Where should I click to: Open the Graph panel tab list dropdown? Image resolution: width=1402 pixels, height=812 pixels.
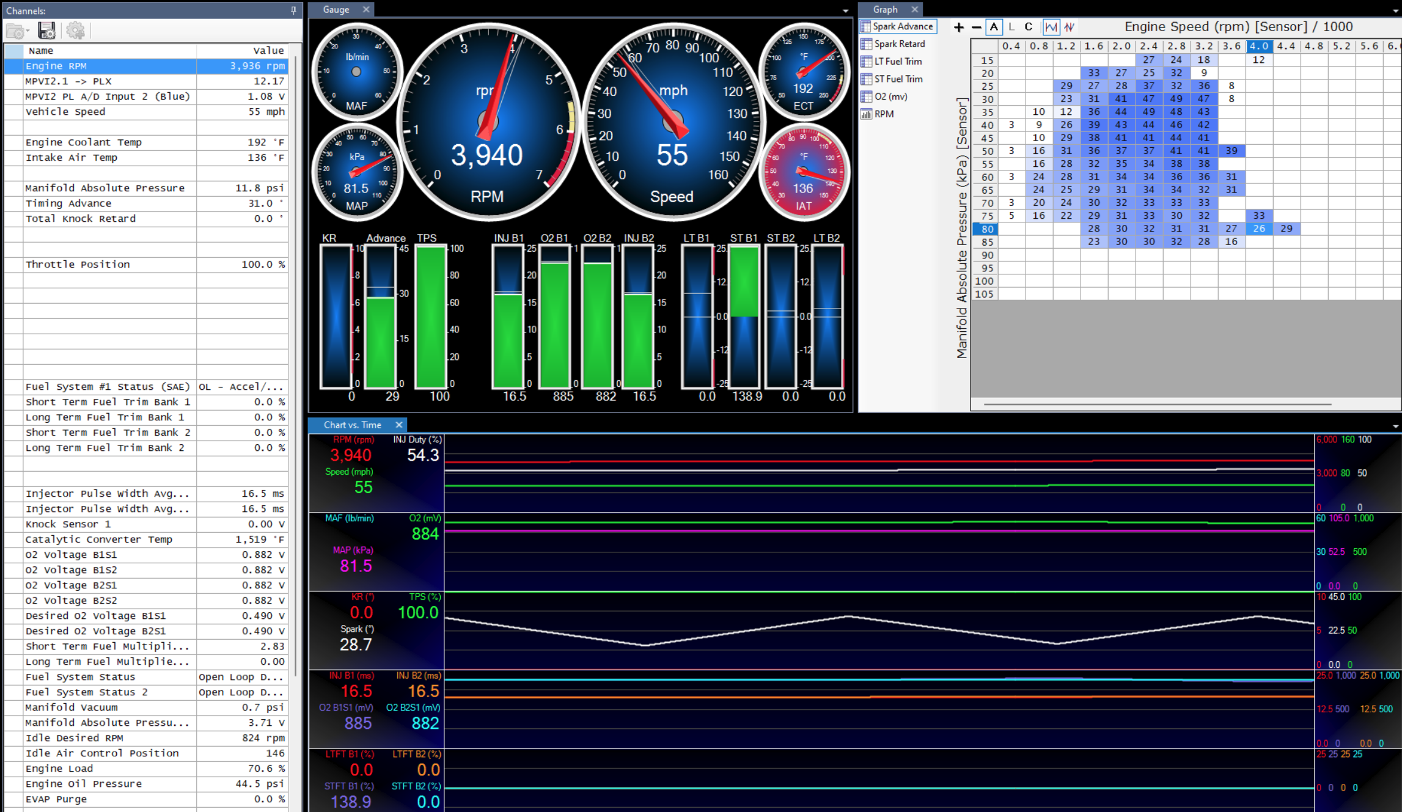pos(1395,11)
